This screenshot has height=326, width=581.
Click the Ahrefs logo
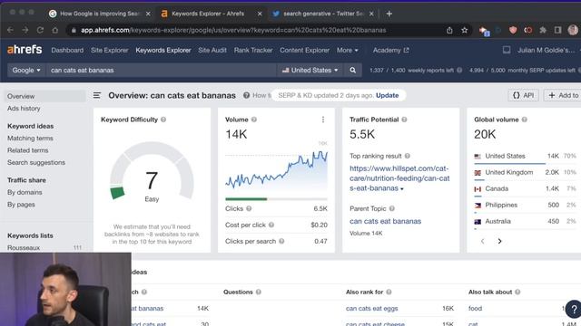coord(25,50)
